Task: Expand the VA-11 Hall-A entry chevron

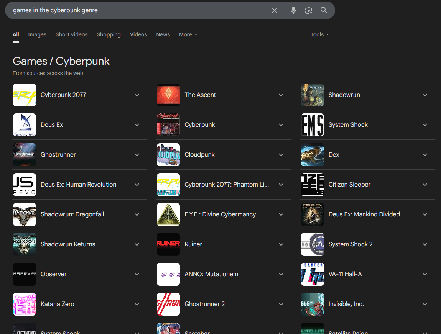Action: point(425,274)
